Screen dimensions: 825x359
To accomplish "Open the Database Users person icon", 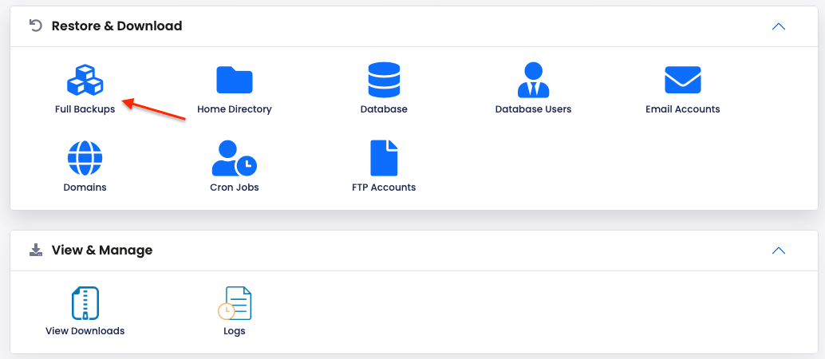I will pyautogui.click(x=533, y=80).
